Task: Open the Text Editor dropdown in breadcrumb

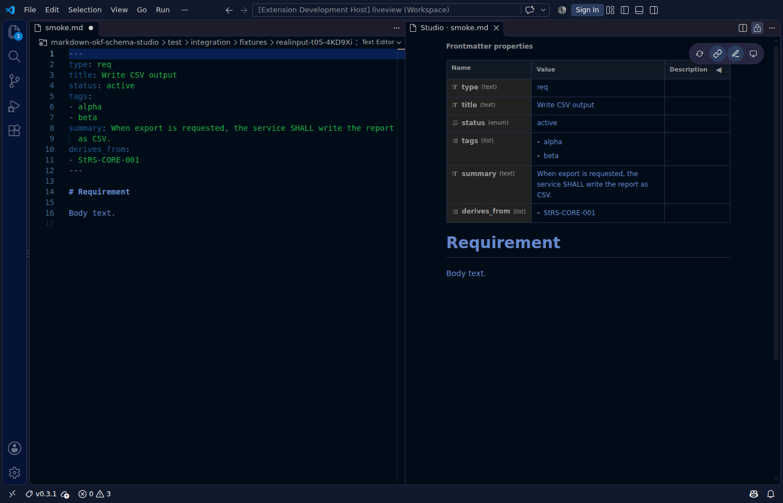Action: point(381,42)
